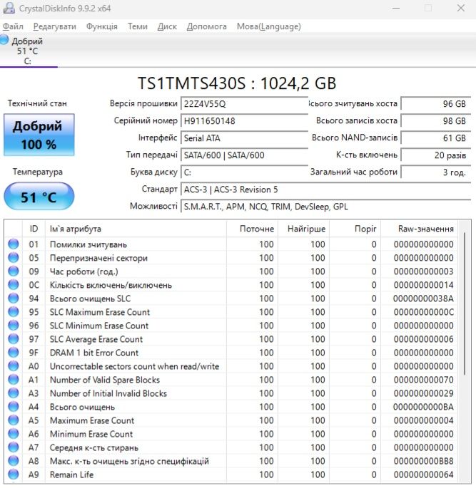
Task: Click status icon for attribute 05 Перепризначені сектори
Action: (14, 258)
